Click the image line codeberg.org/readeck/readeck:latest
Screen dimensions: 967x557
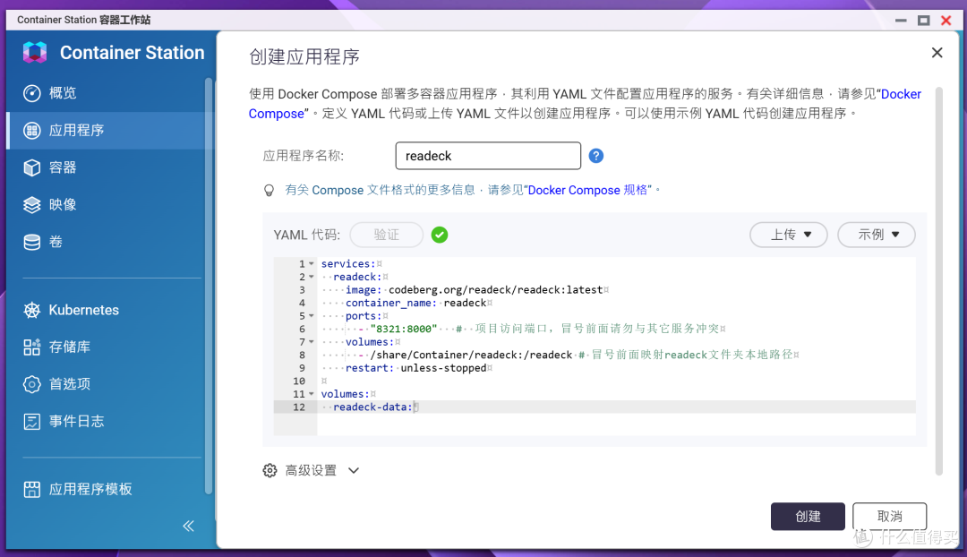coord(475,290)
